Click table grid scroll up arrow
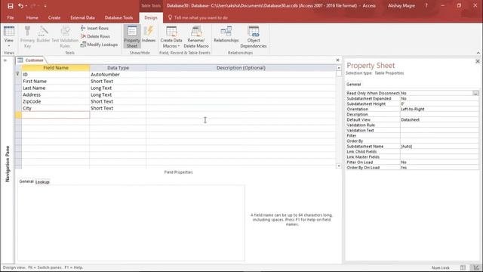The image size is (483, 272). [x=339, y=67]
